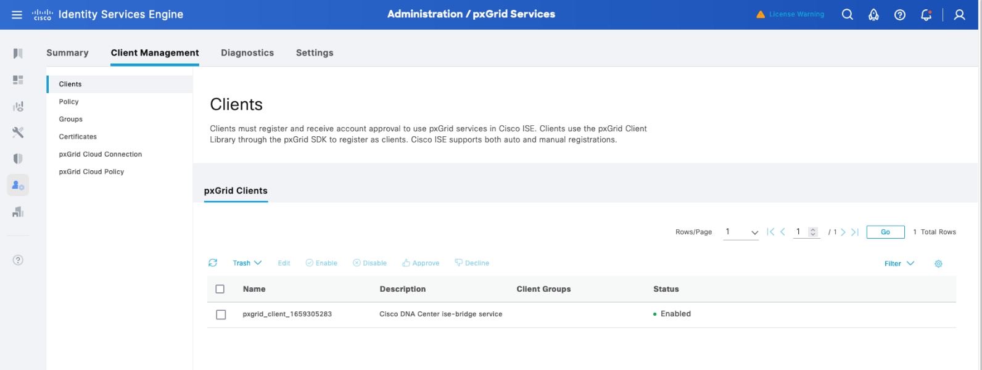Click the page number stepper arrows

pyautogui.click(x=813, y=232)
